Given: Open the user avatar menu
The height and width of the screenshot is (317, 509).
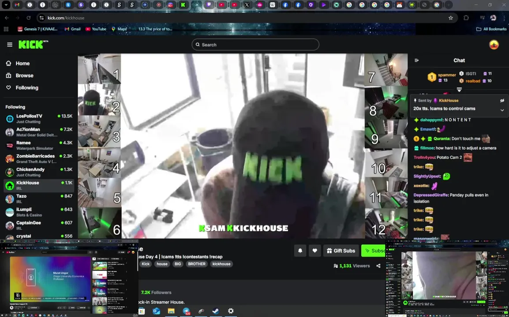Looking at the screenshot, I should click(494, 45).
